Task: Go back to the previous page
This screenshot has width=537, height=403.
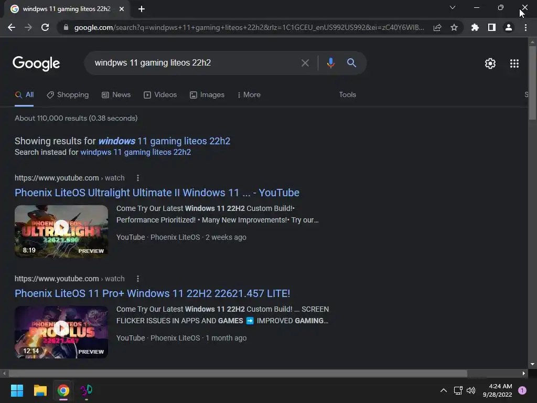Action: (x=12, y=27)
